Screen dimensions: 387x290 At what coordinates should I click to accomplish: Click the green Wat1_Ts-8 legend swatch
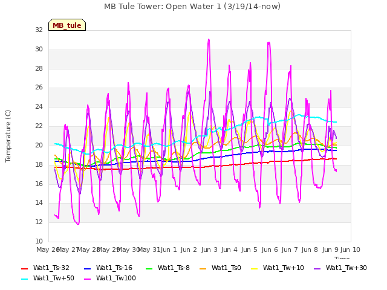click(149, 268)
